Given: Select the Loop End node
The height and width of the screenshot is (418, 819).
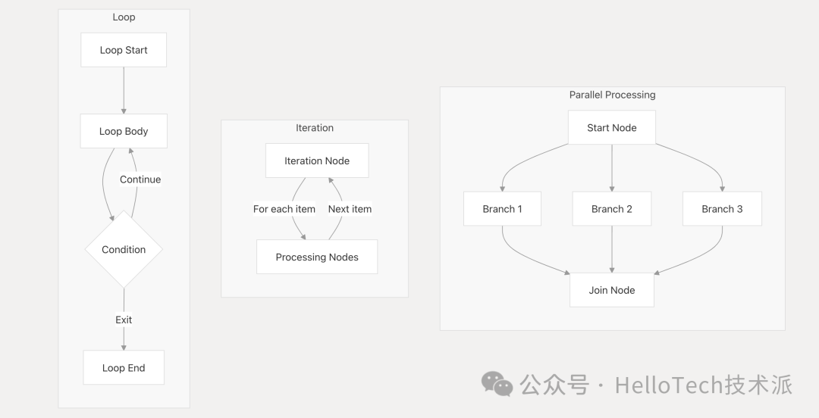Looking at the screenshot, I should [x=124, y=368].
